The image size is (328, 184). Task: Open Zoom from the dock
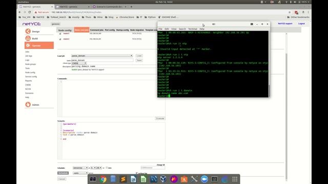coord(204,179)
